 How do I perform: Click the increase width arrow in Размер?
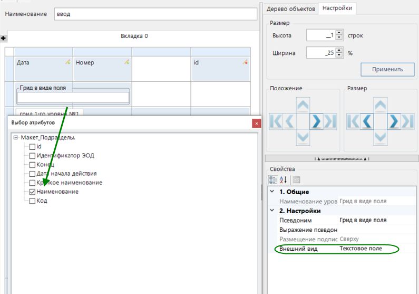point(394,121)
